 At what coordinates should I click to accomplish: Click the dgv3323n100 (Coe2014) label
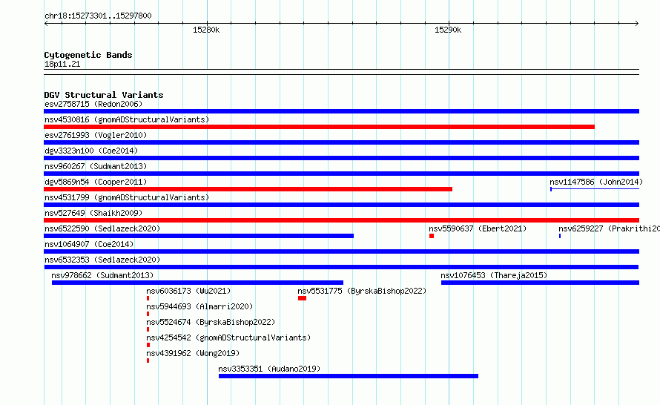[x=91, y=151]
